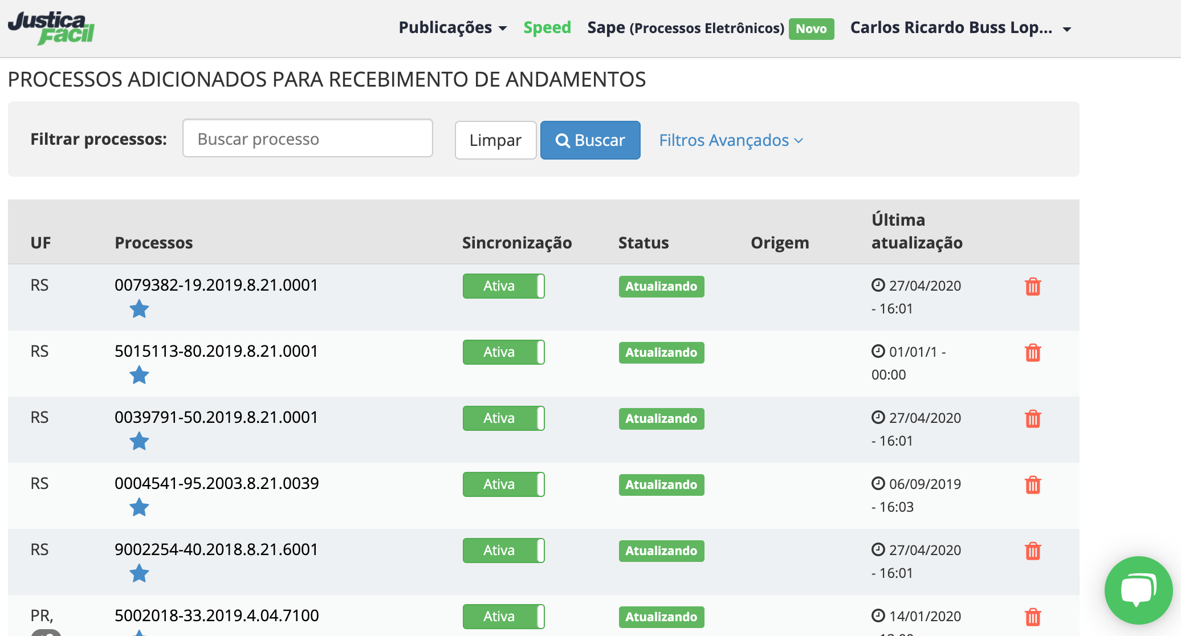This screenshot has height=636, width=1181.
Task: Click the Buscar processo input field
Action: click(307, 138)
